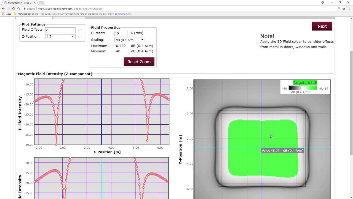Image resolution: width=353 pixels, height=199 pixels.
Task: Click the browser back arrow
Action: [x=3, y=9]
